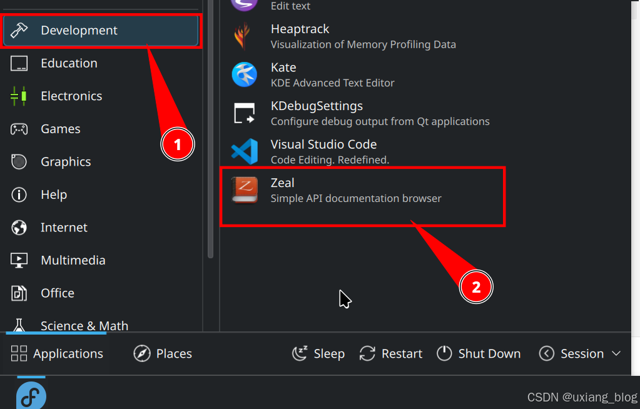
Task: Click the Shut Down button label
Action: pyautogui.click(x=489, y=353)
